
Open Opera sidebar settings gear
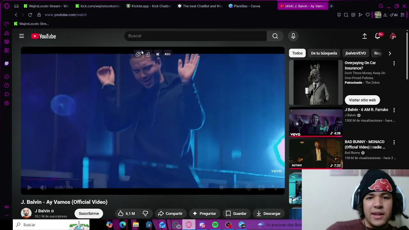[x=6, y=103]
